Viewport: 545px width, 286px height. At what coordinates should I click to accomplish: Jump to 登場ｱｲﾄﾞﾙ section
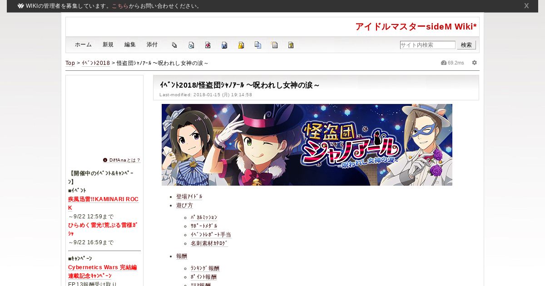coord(189,197)
